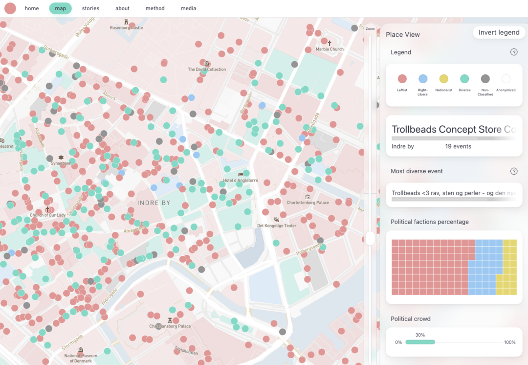The height and width of the screenshot is (365, 528).
Task: Click the Political factions percentage heading
Action: (x=430, y=222)
